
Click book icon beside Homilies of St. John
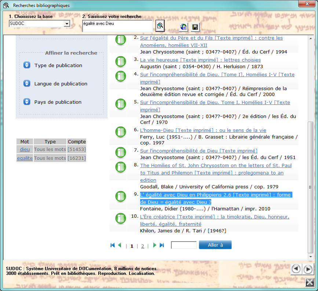121,167
